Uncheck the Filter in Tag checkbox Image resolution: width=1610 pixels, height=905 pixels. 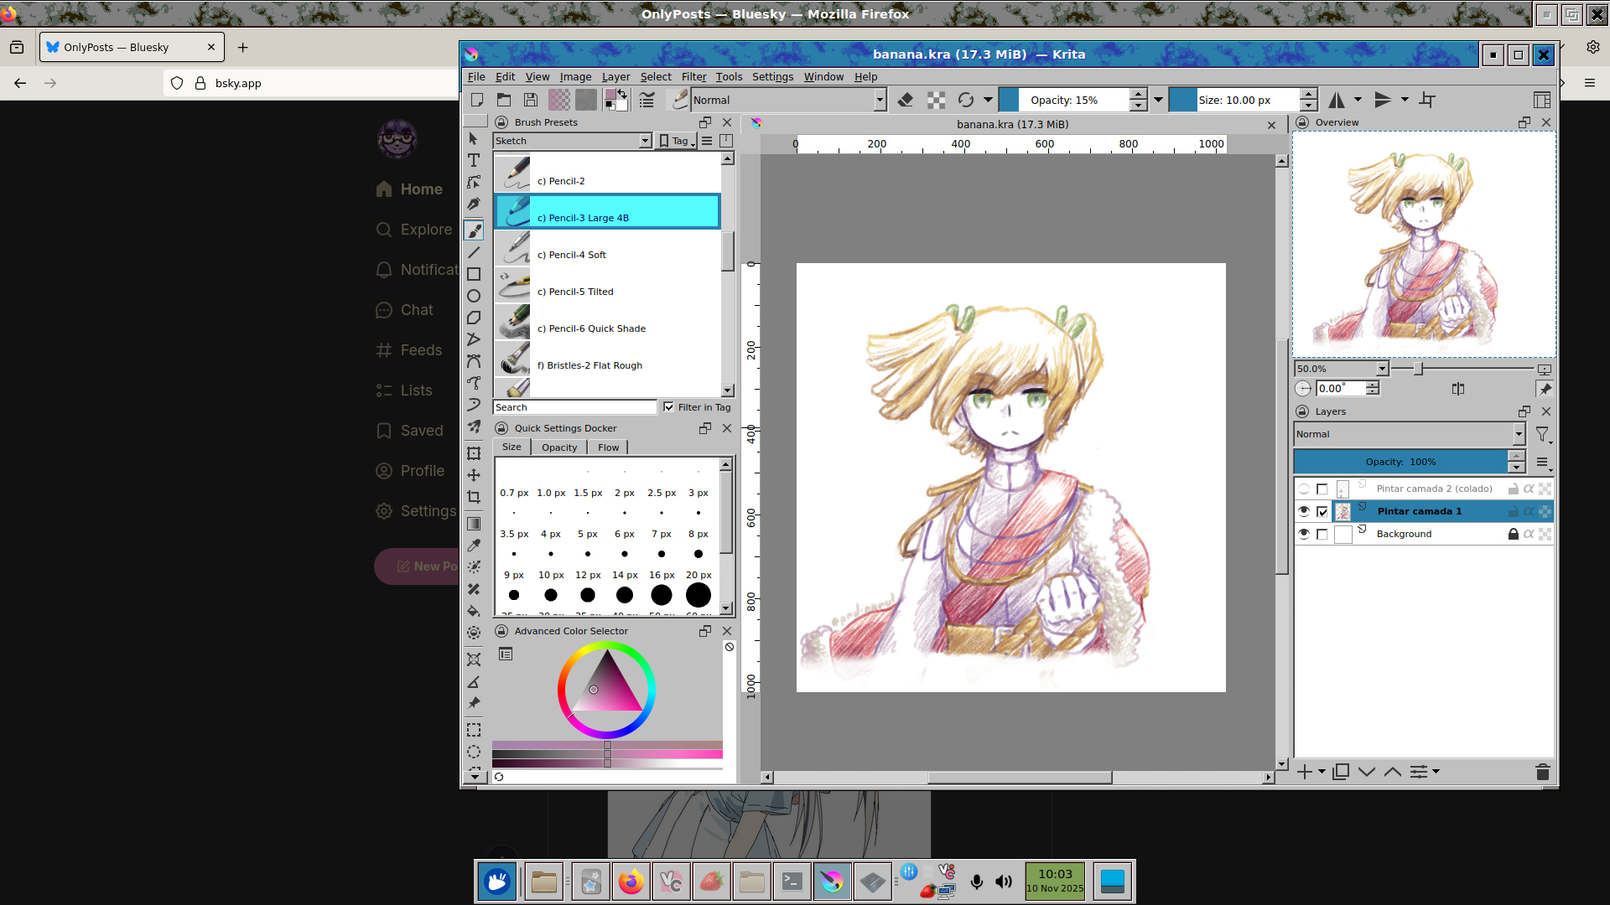668,407
